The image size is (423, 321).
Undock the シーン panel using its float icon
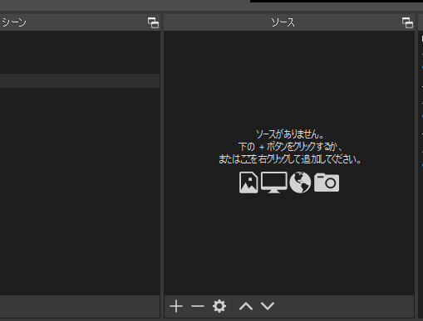click(x=153, y=22)
